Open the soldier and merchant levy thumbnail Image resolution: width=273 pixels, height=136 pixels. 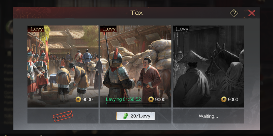pos(136,67)
